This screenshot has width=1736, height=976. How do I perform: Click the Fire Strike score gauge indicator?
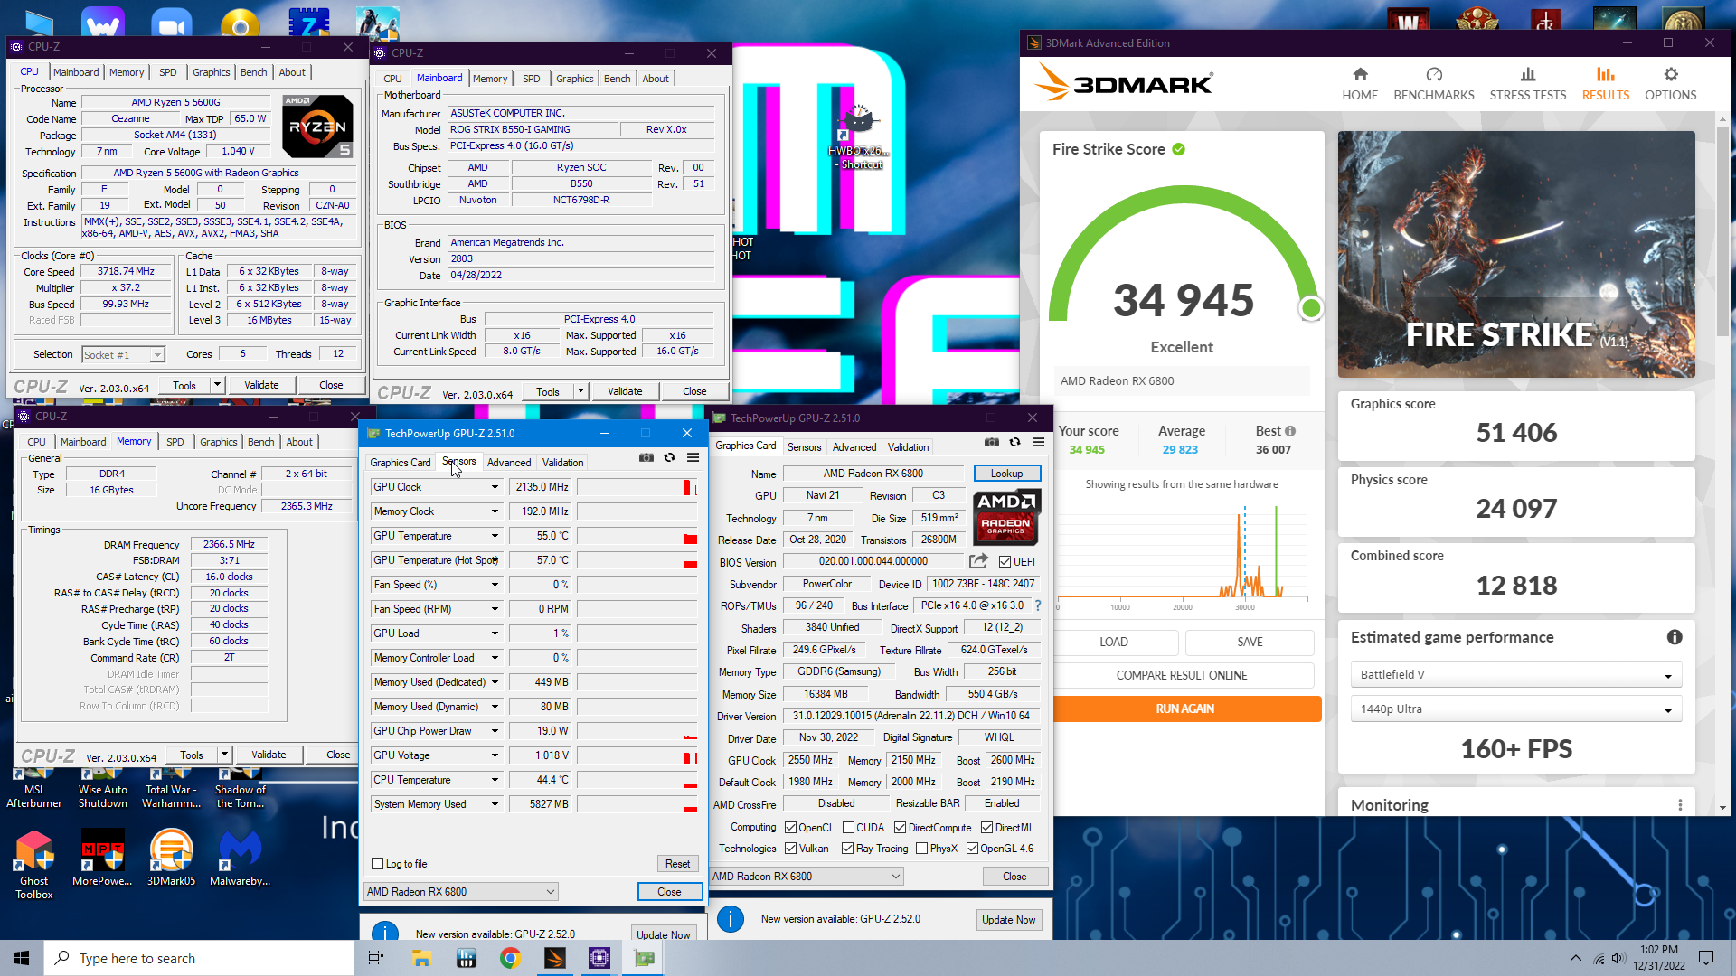[x=1311, y=308]
